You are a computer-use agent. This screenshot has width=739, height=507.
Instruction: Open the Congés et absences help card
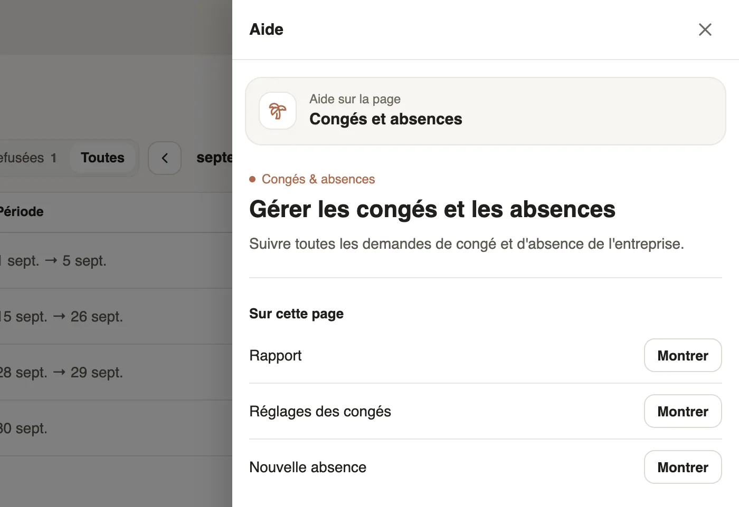(x=486, y=111)
